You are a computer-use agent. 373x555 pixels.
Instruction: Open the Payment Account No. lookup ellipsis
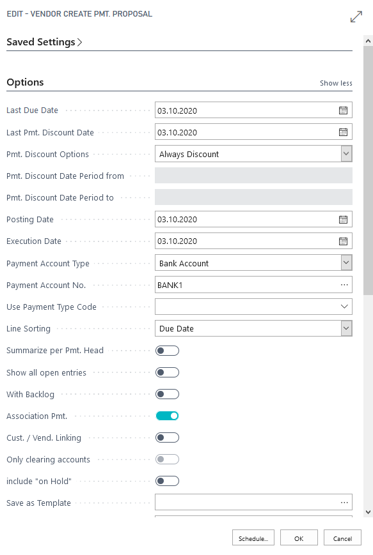point(344,284)
